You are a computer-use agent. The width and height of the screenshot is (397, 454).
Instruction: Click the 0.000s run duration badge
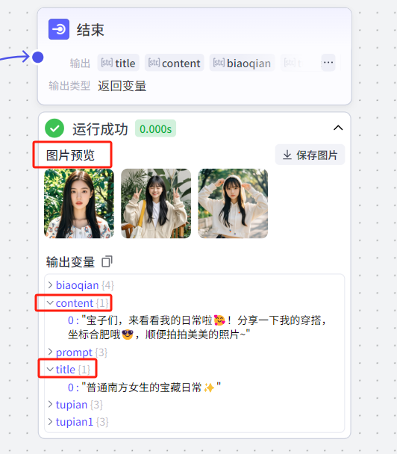click(x=156, y=128)
